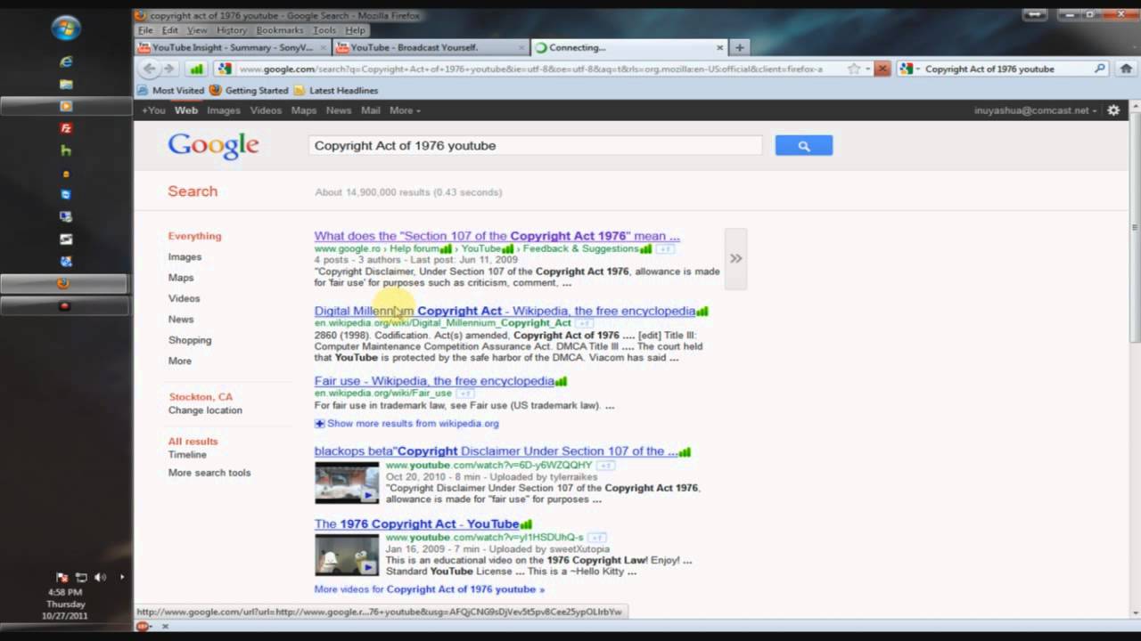Close the Connecting... tab

pos(719,47)
